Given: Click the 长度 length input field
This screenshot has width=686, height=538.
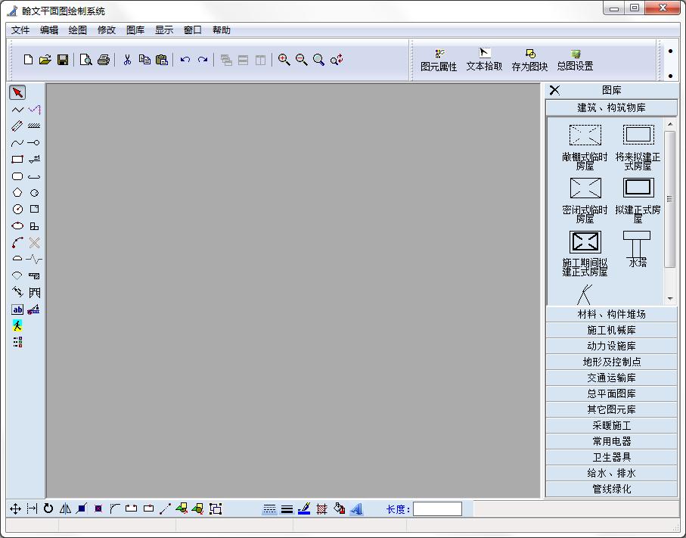Looking at the screenshot, I should point(437,508).
